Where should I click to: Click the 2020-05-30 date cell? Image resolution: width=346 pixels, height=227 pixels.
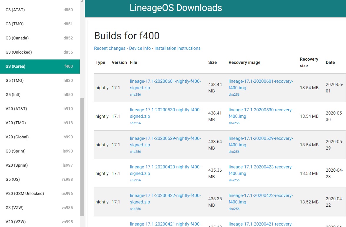[x=334, y=116]
